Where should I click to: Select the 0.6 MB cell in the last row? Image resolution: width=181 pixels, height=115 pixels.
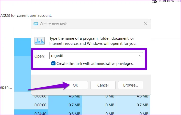(x=74, y=113)
